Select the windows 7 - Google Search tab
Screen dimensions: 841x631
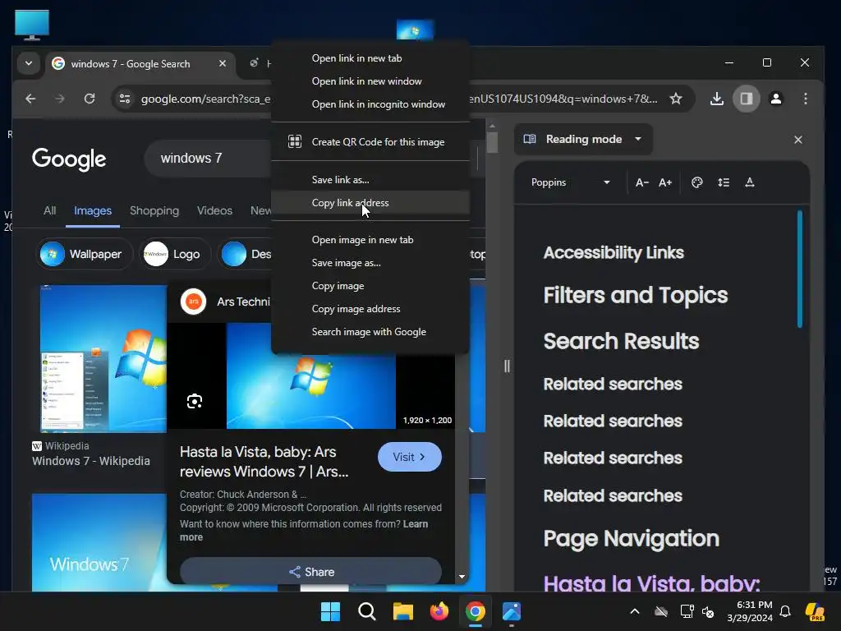click(x=140, y=64)
